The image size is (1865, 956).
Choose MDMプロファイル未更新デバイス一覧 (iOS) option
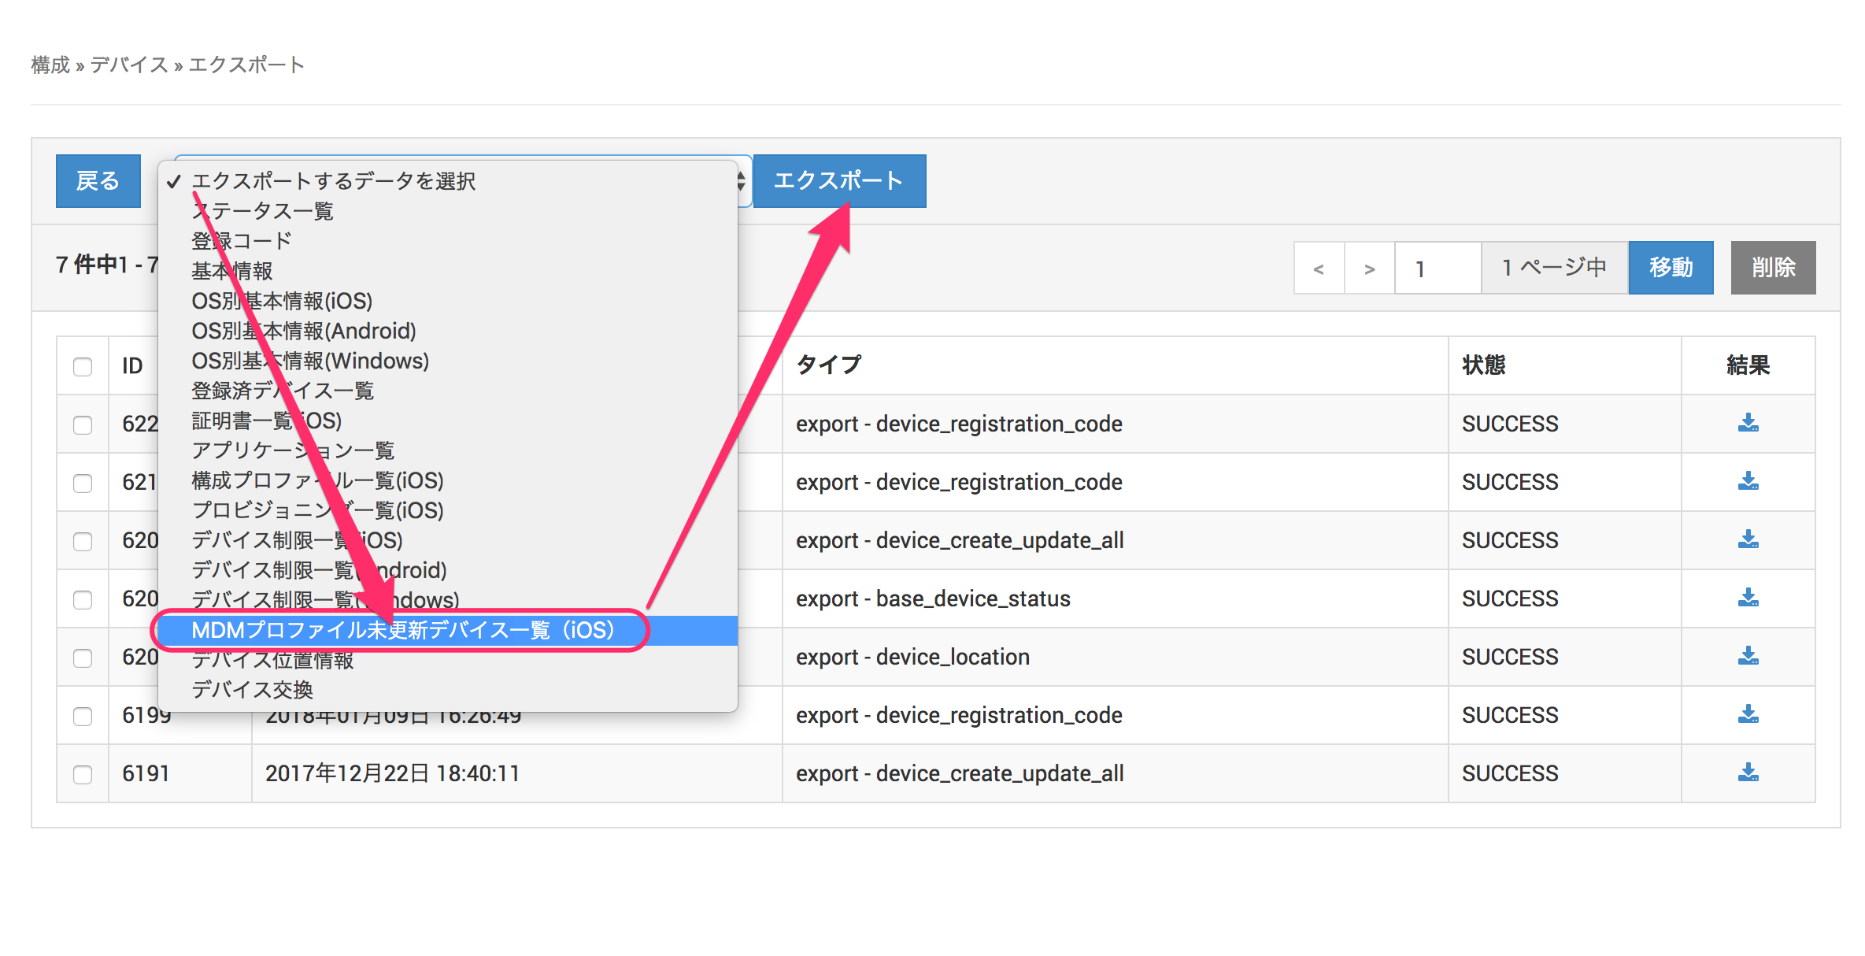click(401, 630)
